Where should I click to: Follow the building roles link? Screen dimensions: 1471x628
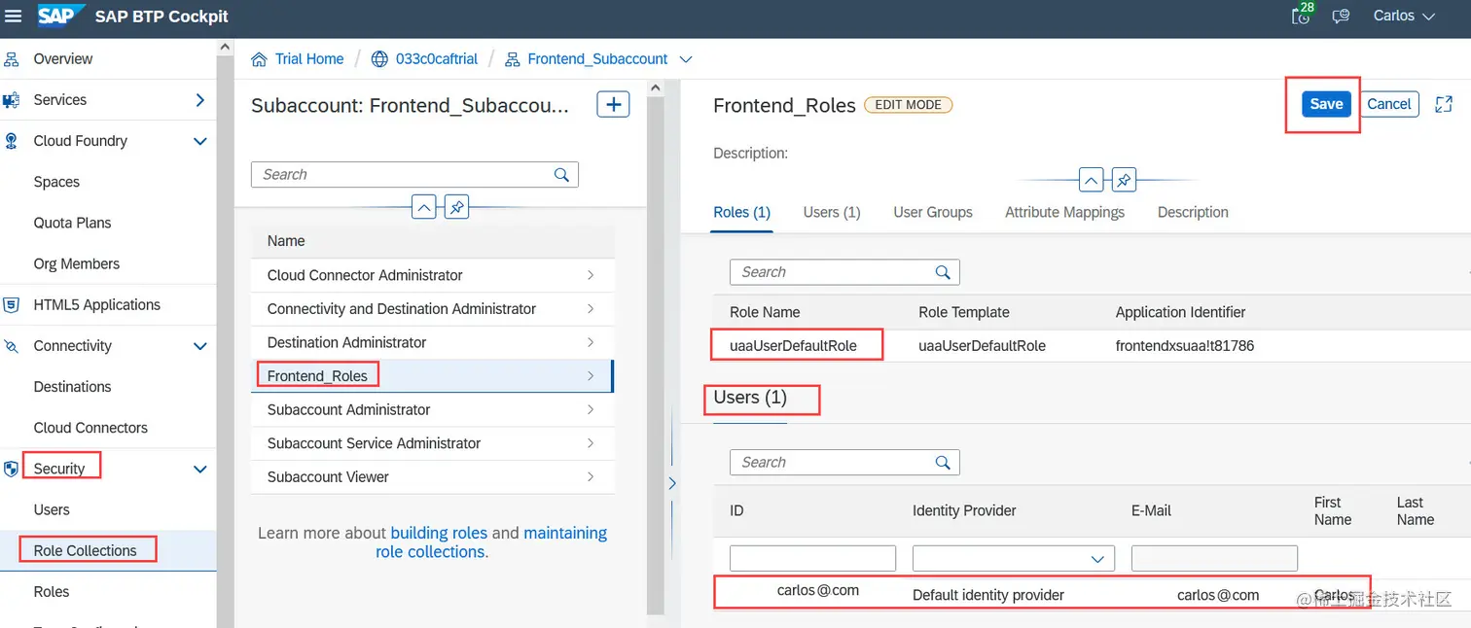[439, 533]
